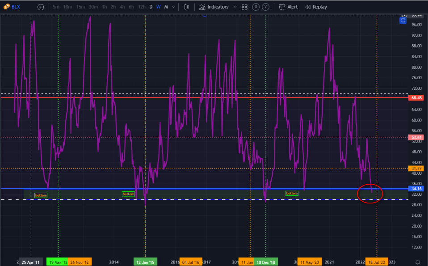Select the 5m timeframe

(56, 7)
